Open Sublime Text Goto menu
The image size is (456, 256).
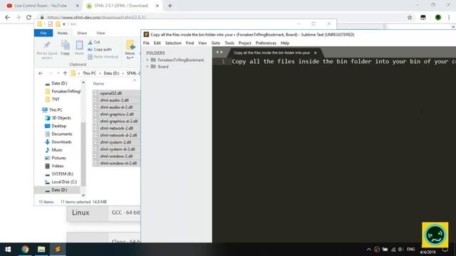(215, 43)
